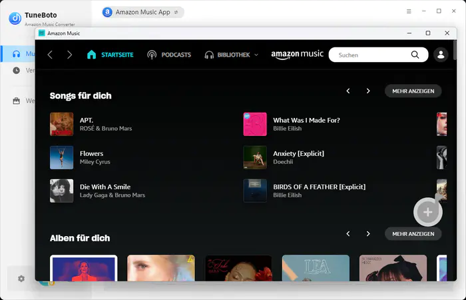The width and height of the screenshot is (466, 300).
Task: Click the headphones music icon in the TuneBoto sidebar
Action: (17, 54)
